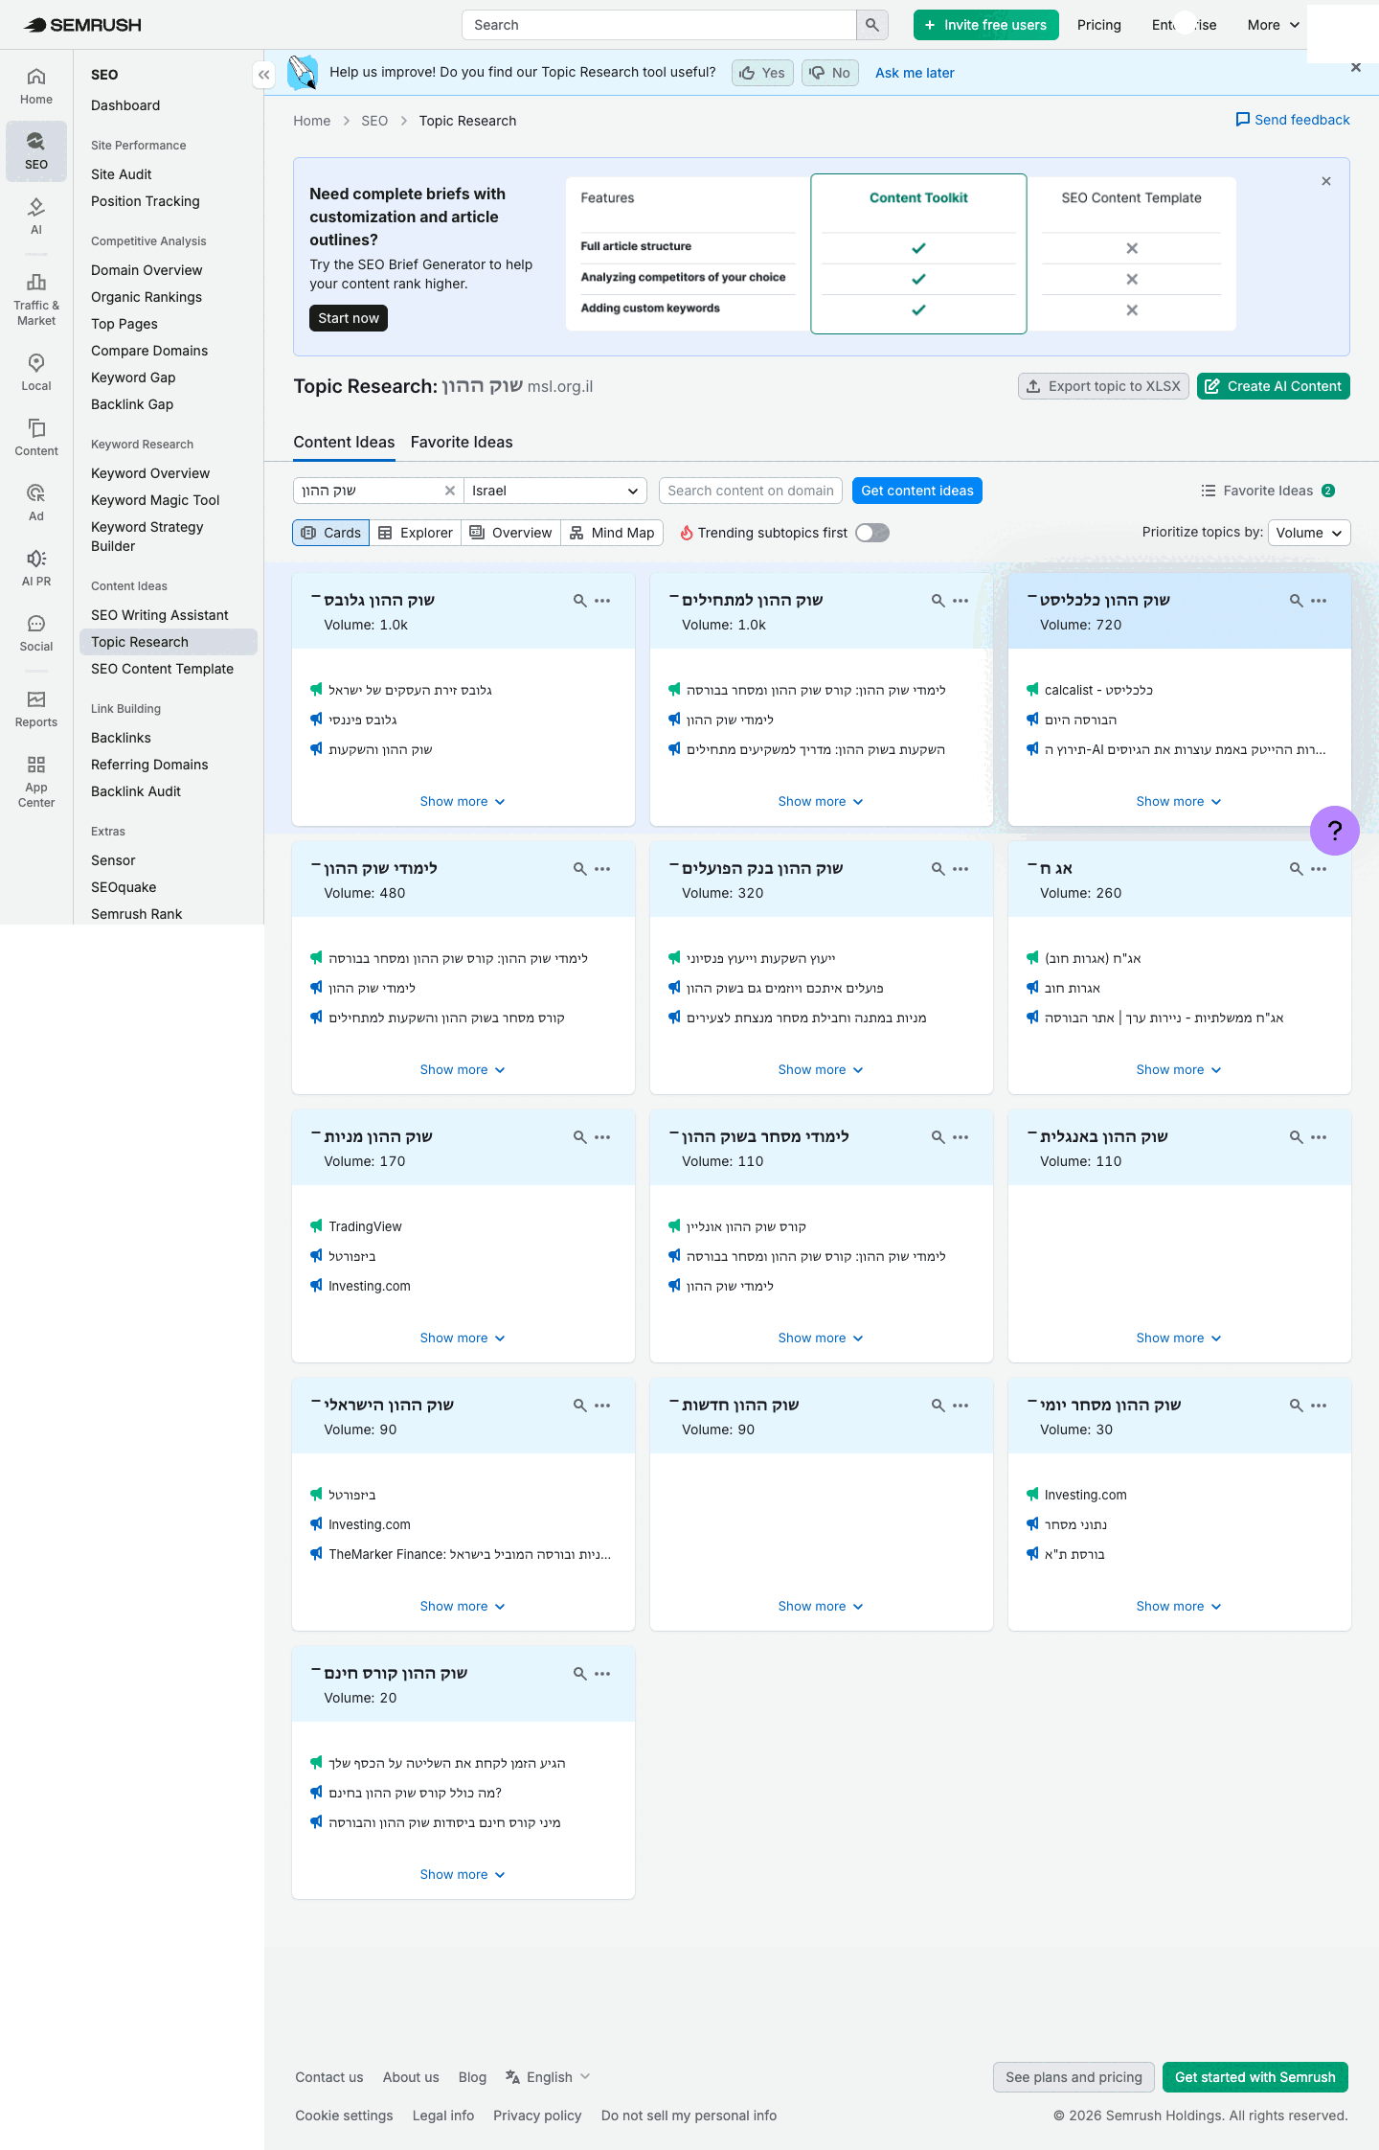The image size is (1379, 2150).
Task: Open the More menu in top bar
Action: (x=1273, y=25)
